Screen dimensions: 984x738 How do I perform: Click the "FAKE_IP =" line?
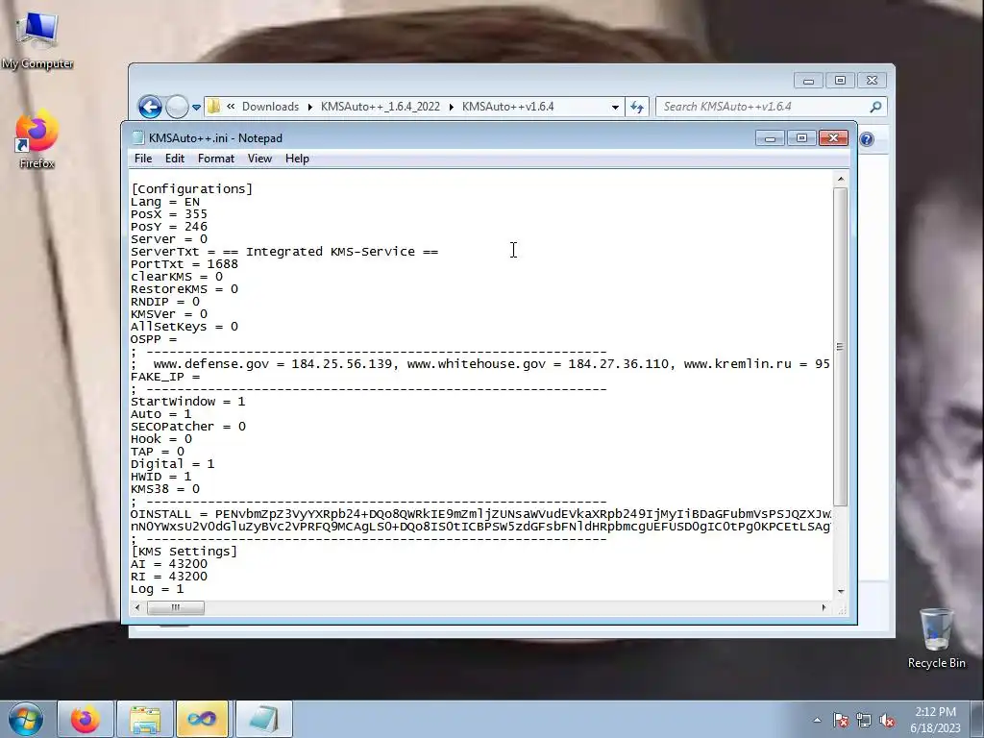165,377
